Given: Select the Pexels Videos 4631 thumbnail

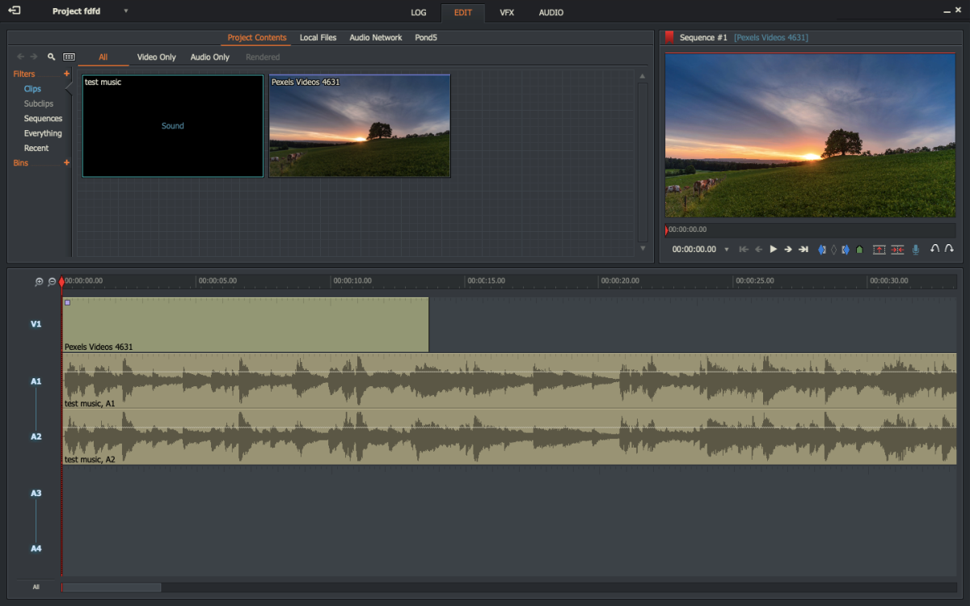Looking at the screenshot, I should tap(360, 126).
